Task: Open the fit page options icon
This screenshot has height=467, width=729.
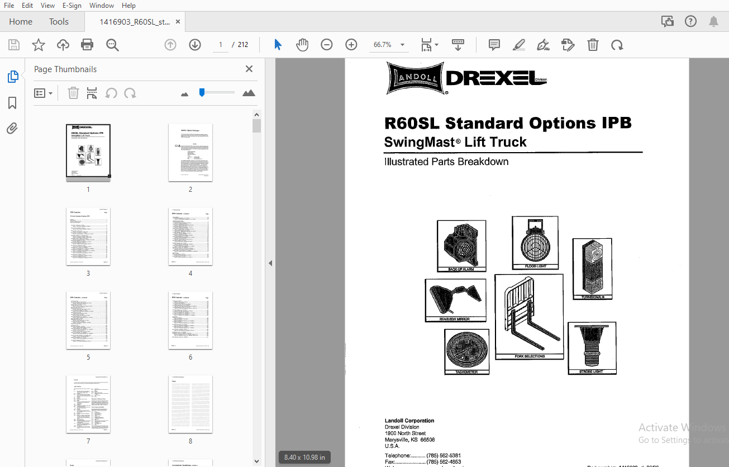Action: 429,45
